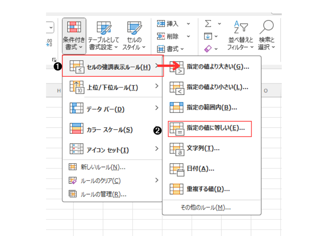Choose Greater Than (指定の値より大きい) rule

tap(212, 67)
